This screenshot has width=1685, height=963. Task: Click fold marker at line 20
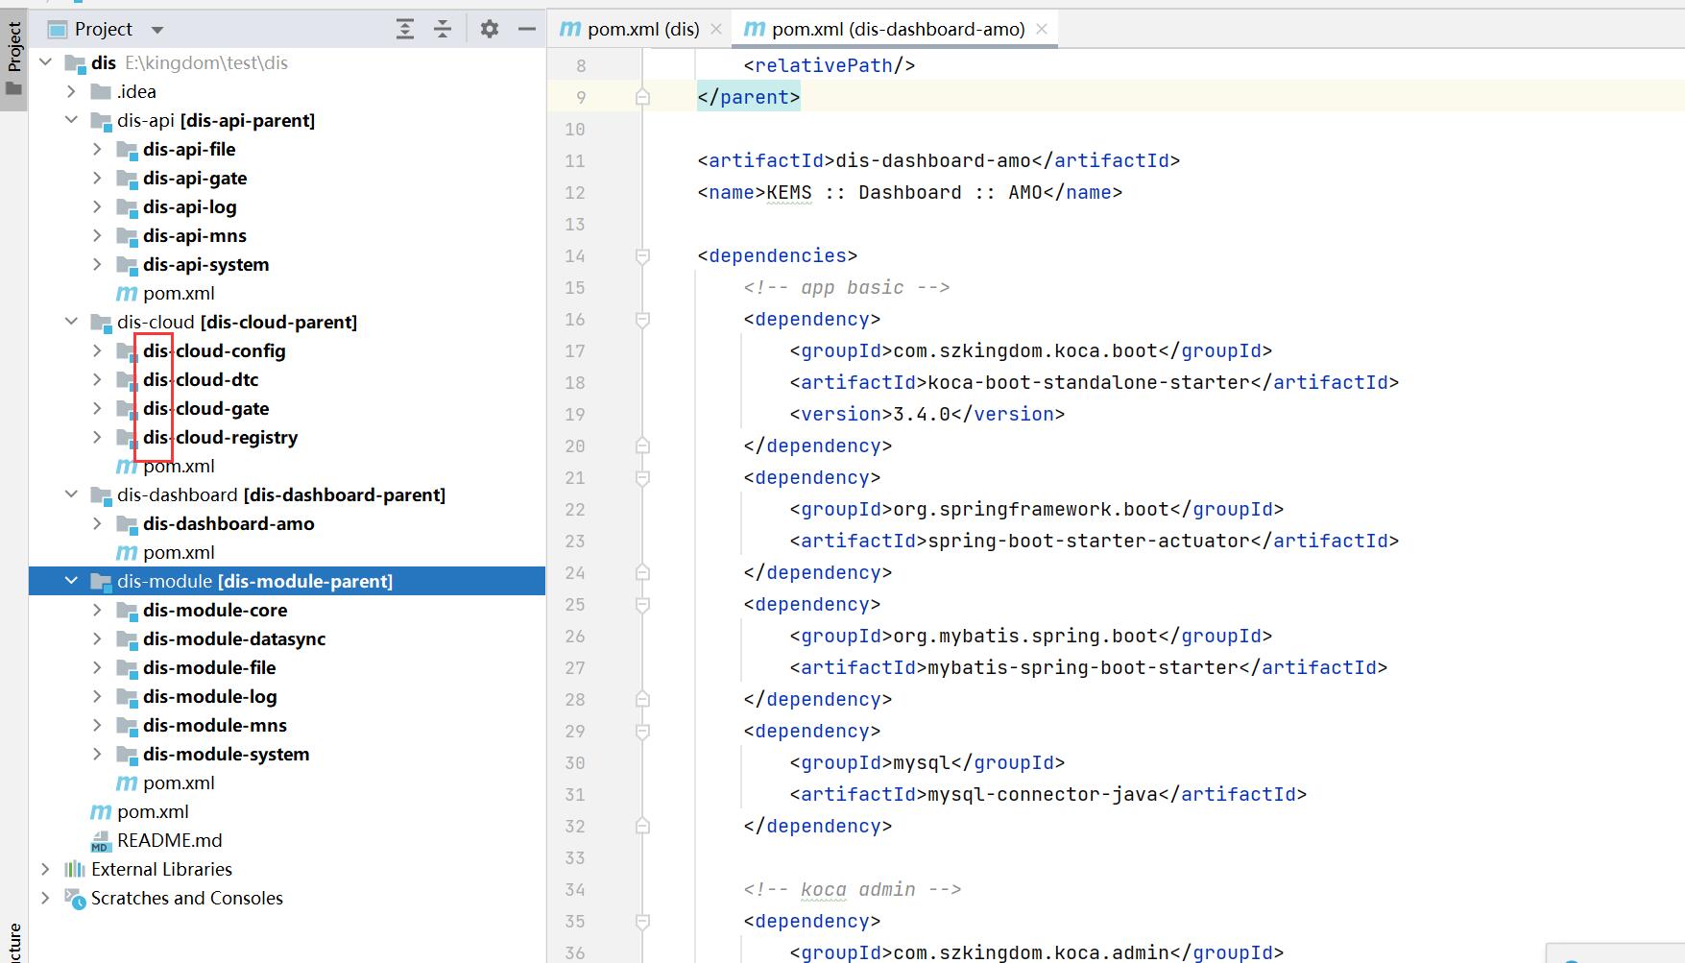click(642, 445)
